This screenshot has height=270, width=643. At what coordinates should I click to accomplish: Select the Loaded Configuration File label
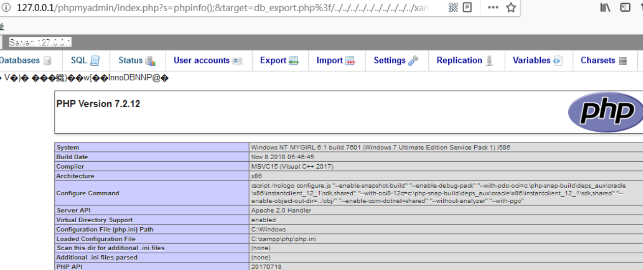[x=96, y=239]
